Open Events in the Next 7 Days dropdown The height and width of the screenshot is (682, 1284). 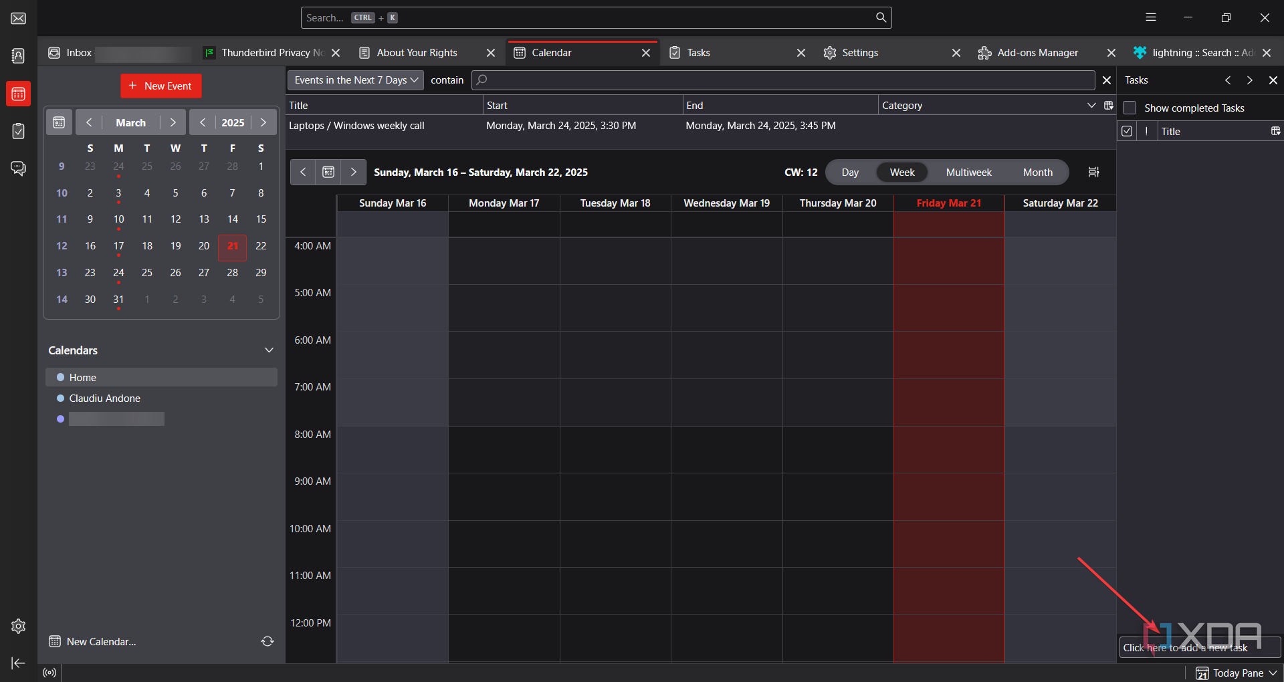356,80
